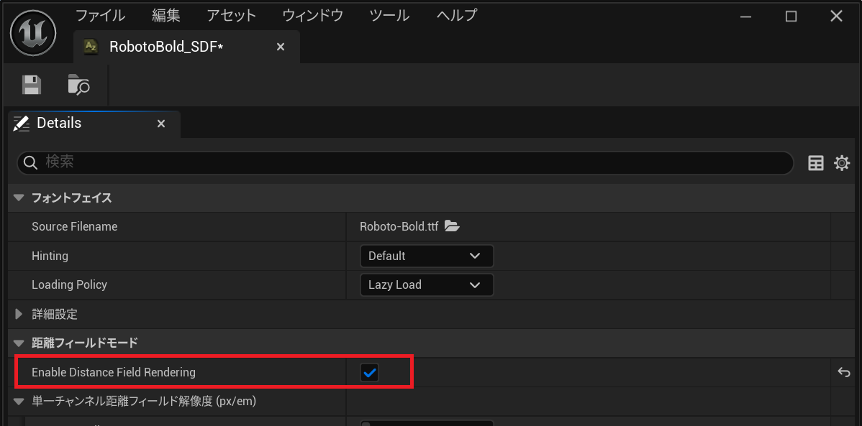
Task: Click the Roboto-Bold.ttf filename value
Action: 399,226
